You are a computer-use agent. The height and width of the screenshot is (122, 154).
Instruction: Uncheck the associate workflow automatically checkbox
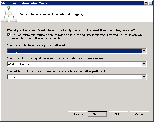tap(9, 35)
